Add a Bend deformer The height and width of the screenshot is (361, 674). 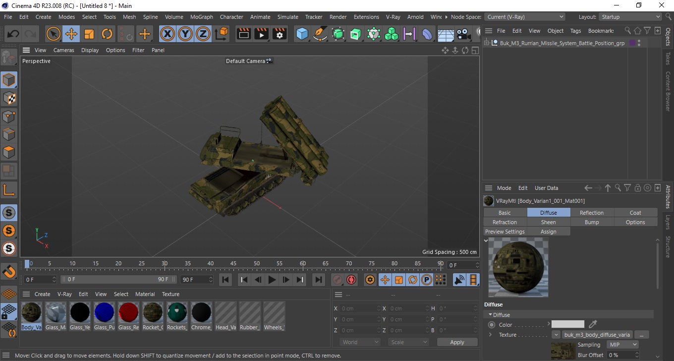[x=427, y=34]
